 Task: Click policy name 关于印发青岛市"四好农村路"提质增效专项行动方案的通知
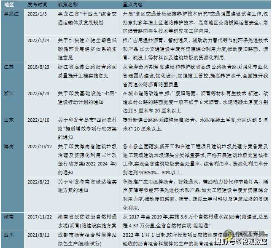point(87,129)
